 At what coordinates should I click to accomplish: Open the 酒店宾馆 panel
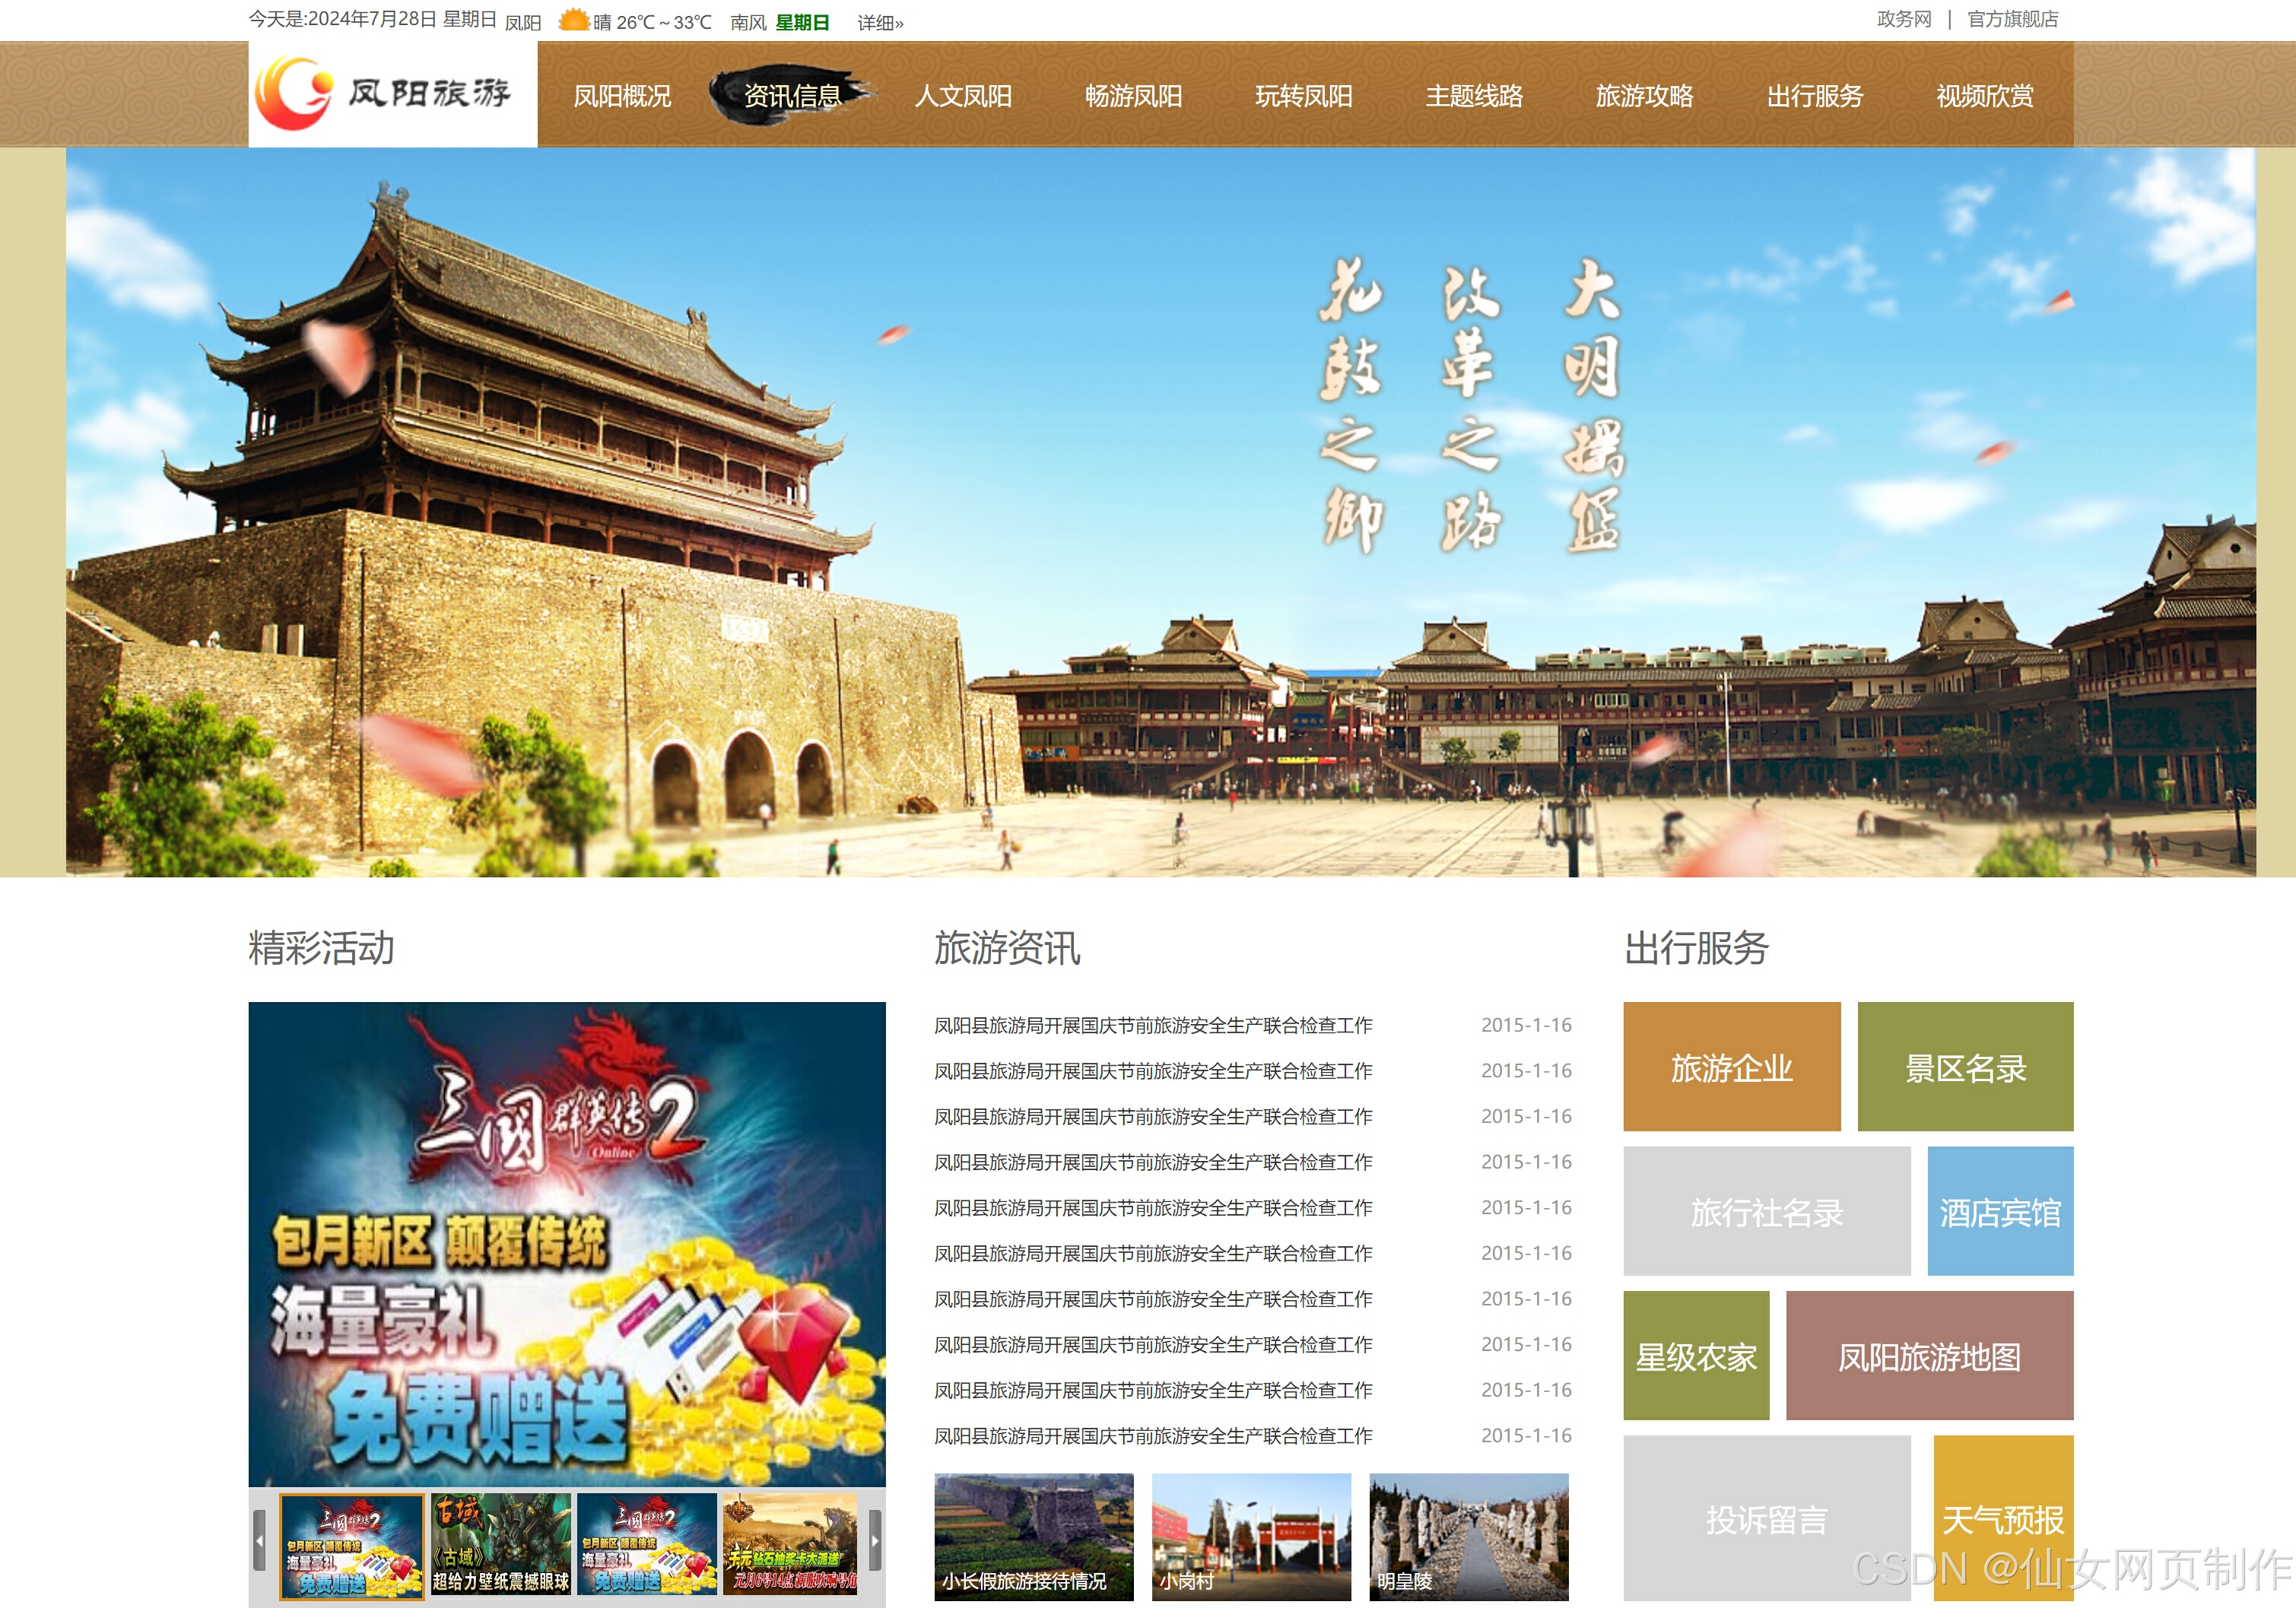click(x=2001, y=1212)
